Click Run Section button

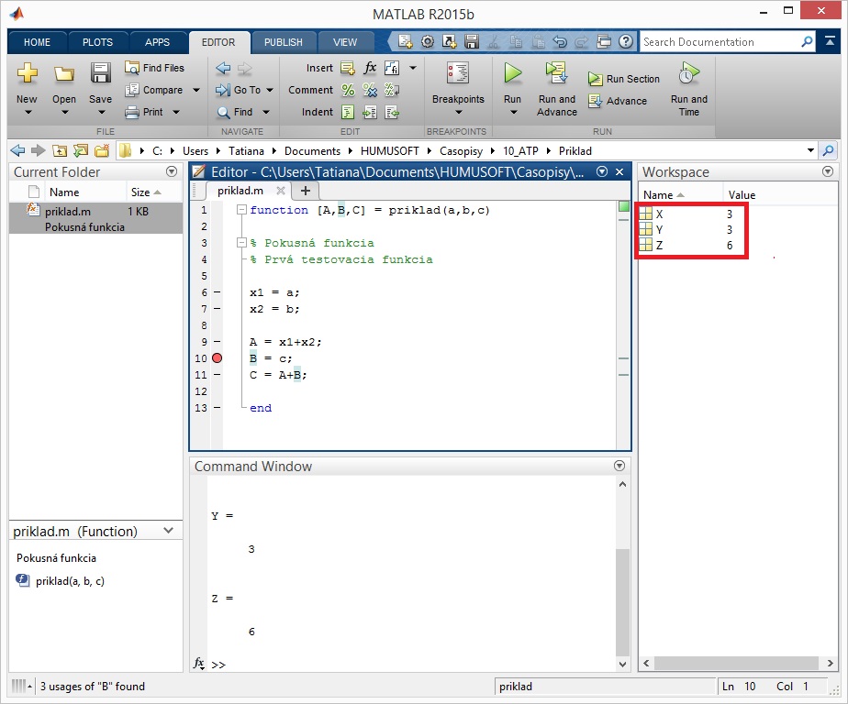[x=624, y=79]
